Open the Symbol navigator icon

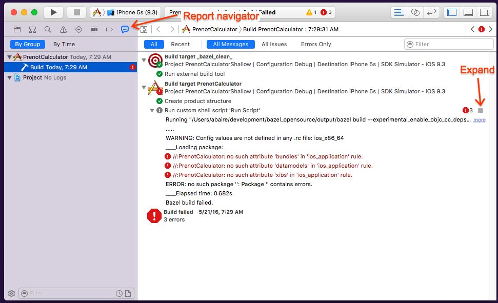pos(32,30)
